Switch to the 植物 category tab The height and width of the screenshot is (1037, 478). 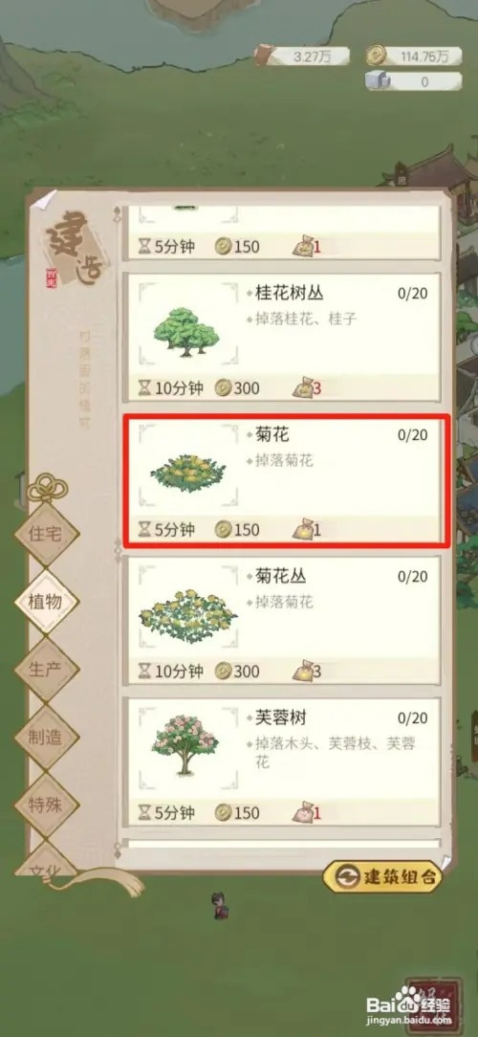coord(47,602)
